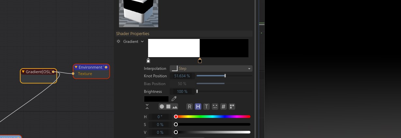Collapse the color picker compact toggle
Image resolution: width=401 pixels, height=138 pixels.
tap(147, 107)
